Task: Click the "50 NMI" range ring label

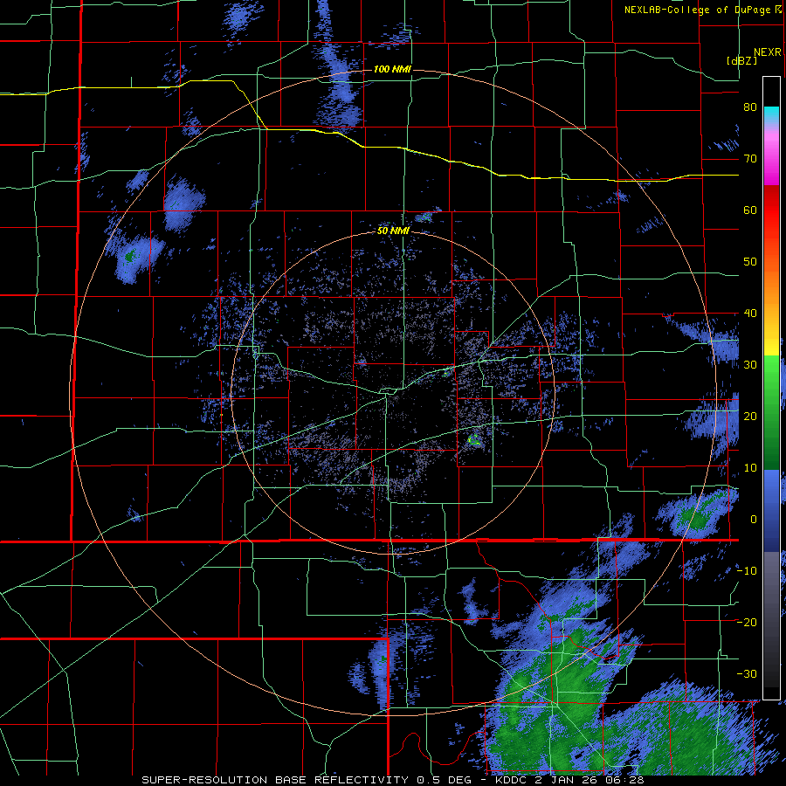Action: (394, 231)
